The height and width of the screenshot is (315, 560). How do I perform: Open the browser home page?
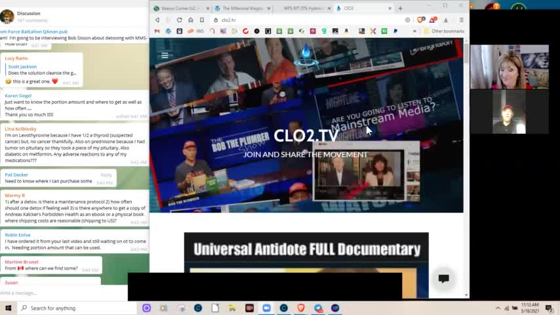pyautogui.click(x=191, y=20)
